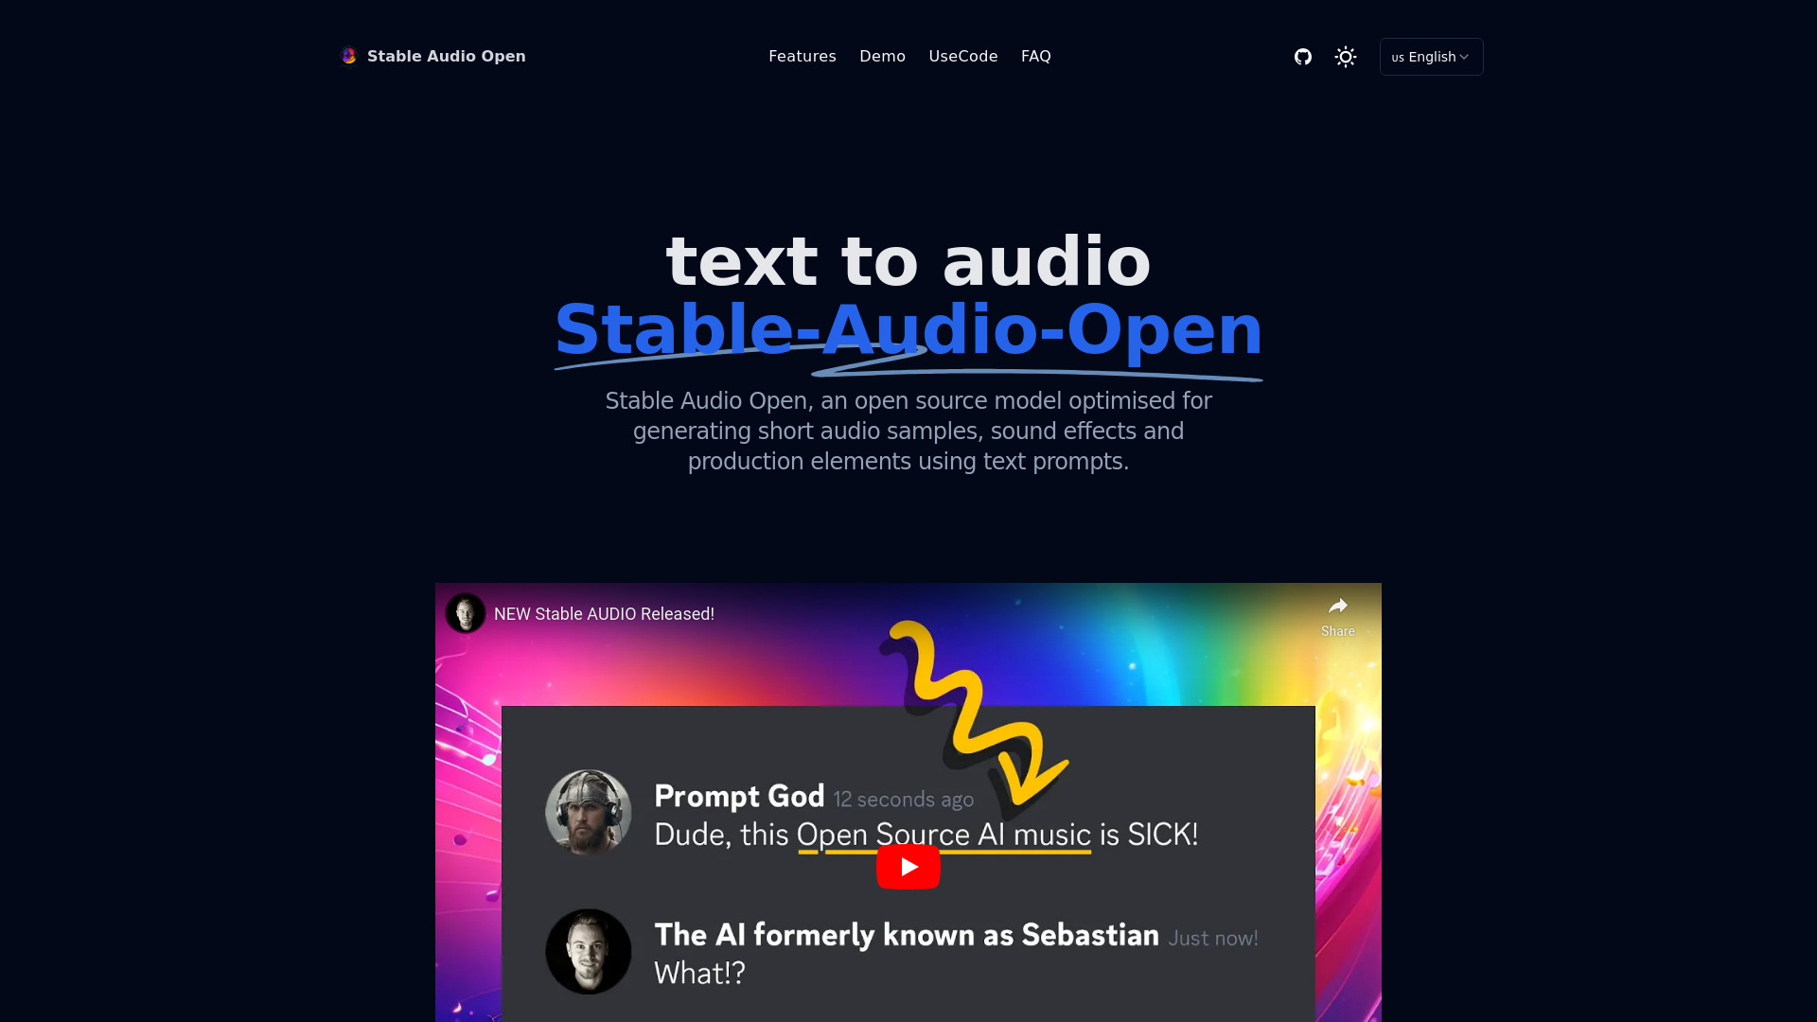Screen dimensions: 1817x1022
Task: Click the Stable Audio Open logo icon
Action: [348, 56]
